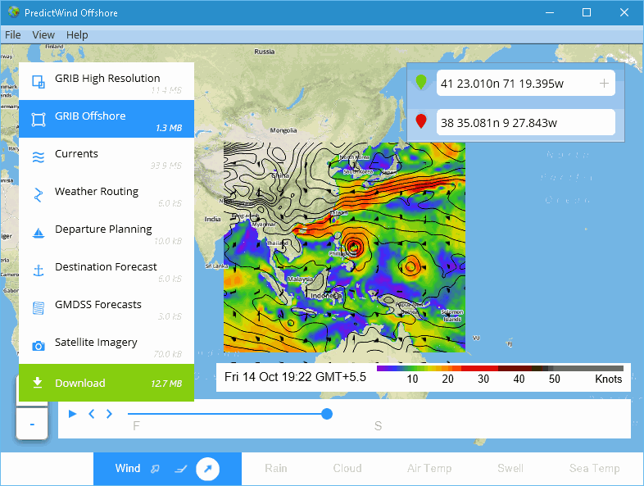644x486 pixels.
Task: Switch to the Swell layer tab
Action: (x=510, y=468)
